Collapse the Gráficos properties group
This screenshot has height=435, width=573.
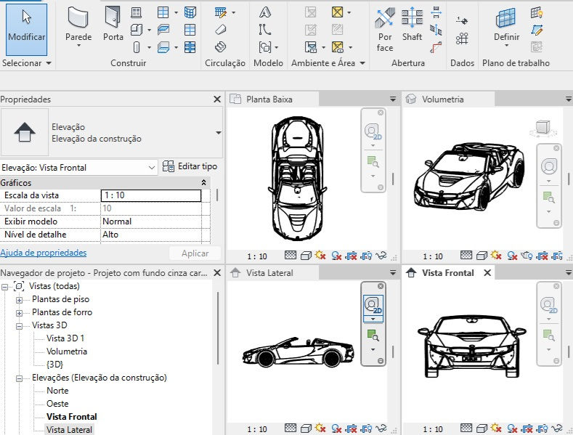coord(203,182)
